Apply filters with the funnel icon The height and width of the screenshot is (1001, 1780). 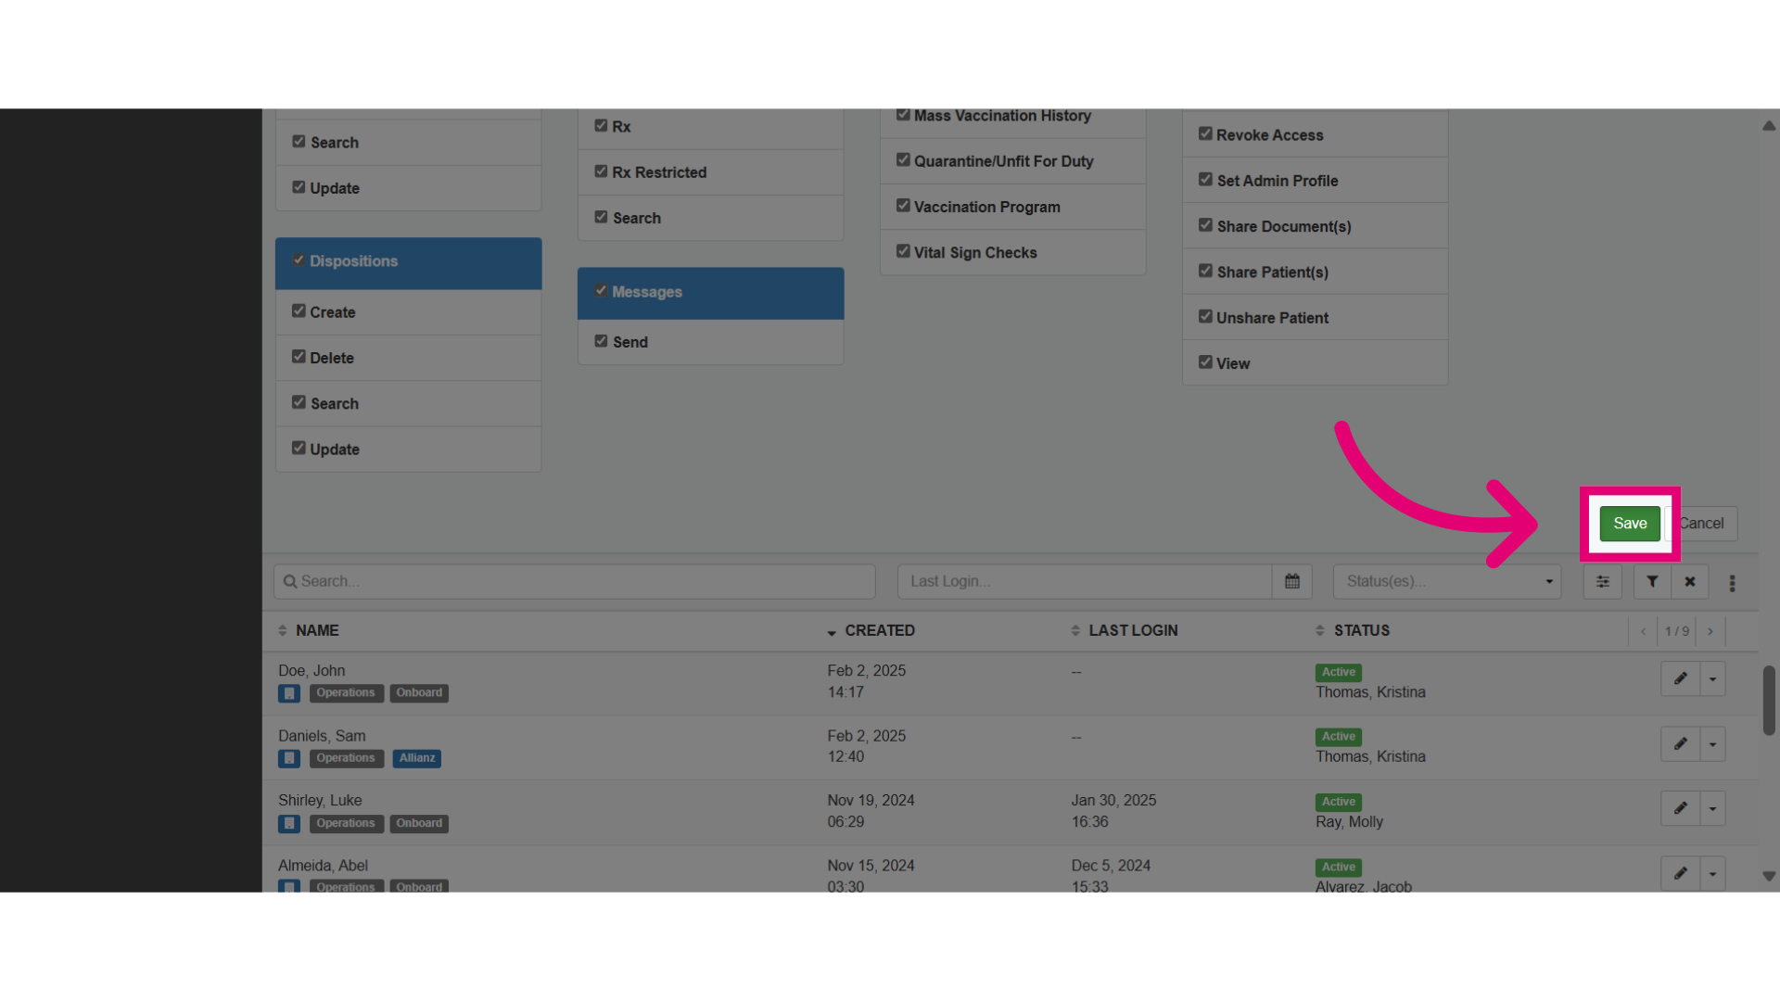[x=1652, y=582]
